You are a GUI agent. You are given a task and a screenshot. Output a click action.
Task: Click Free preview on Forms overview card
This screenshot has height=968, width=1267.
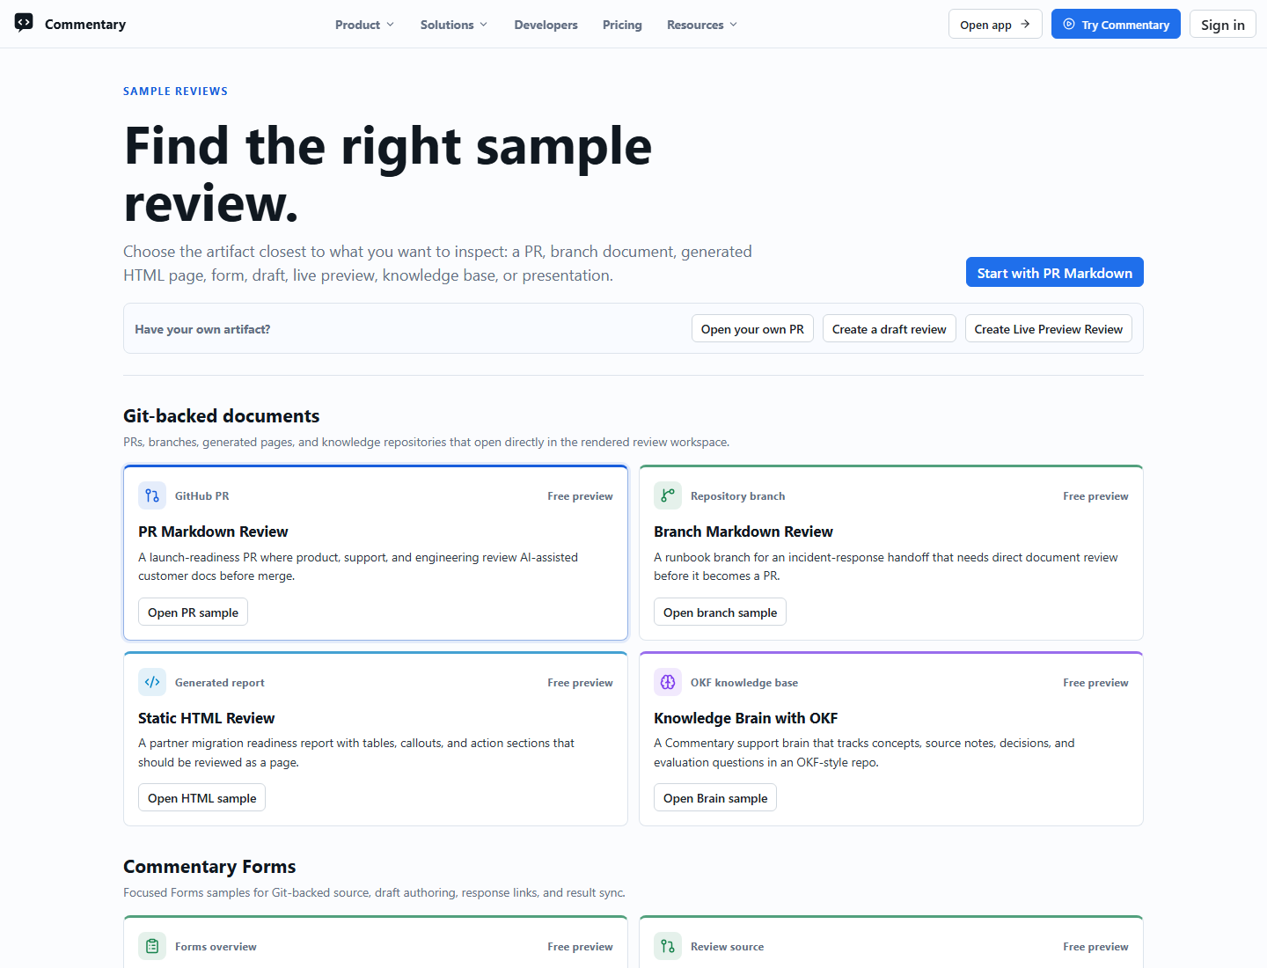[x=580, y=946]
